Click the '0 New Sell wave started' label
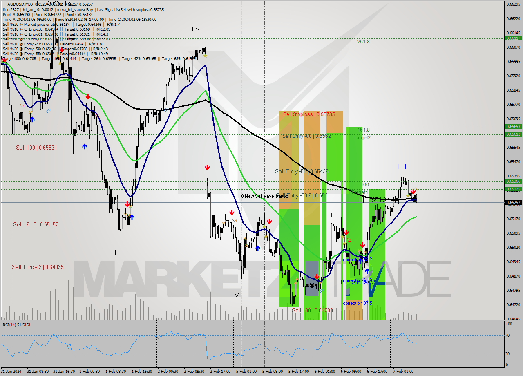This screenshot has height=376, width=523. [264, 196]
